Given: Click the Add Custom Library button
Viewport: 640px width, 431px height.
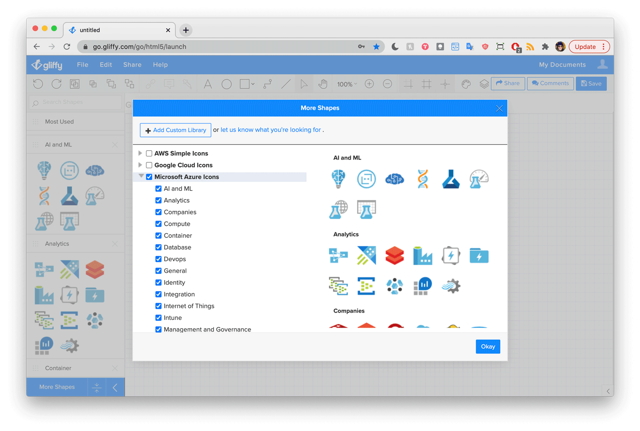Looking at the screenshot, I should [x=175, y=130].
